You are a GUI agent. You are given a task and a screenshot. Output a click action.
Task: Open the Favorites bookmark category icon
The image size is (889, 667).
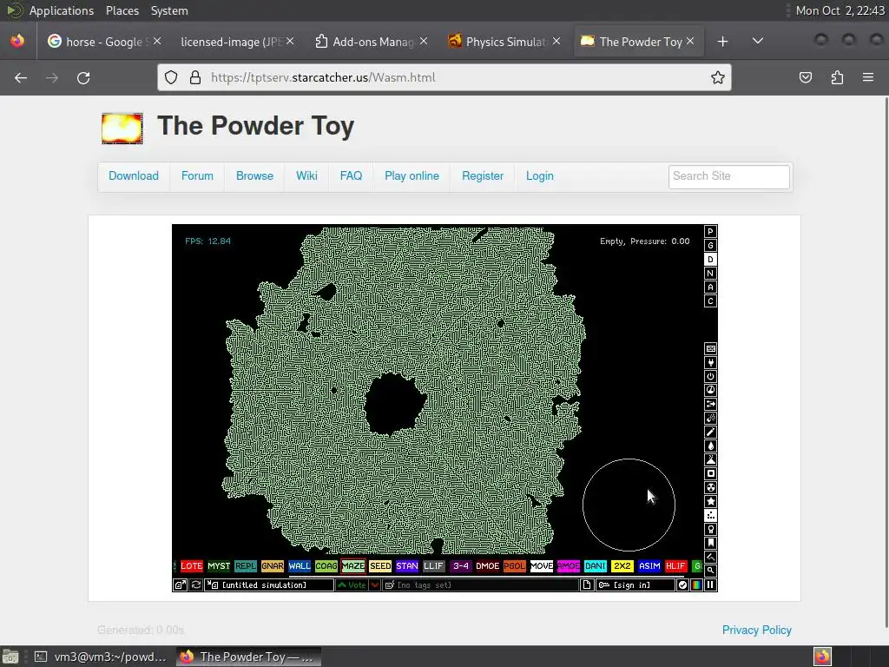point(710,543)
